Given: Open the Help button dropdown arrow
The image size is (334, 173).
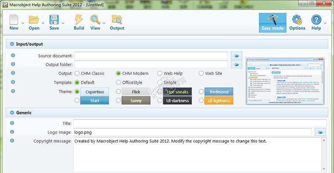Looking at the screenshot, I should point(325,23).
